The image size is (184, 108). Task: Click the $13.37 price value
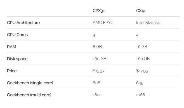click(x=98, y=71)
